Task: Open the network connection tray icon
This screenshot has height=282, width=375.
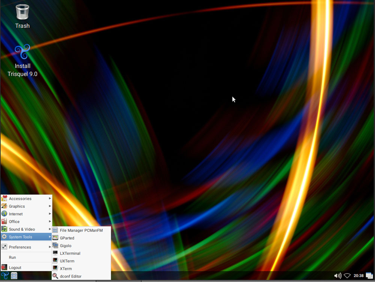Action: click(x=347, y=276)
